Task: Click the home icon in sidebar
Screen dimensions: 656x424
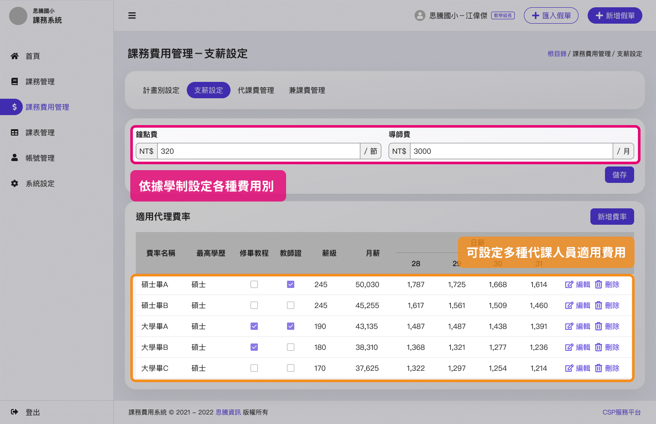Action: (15, 56)
